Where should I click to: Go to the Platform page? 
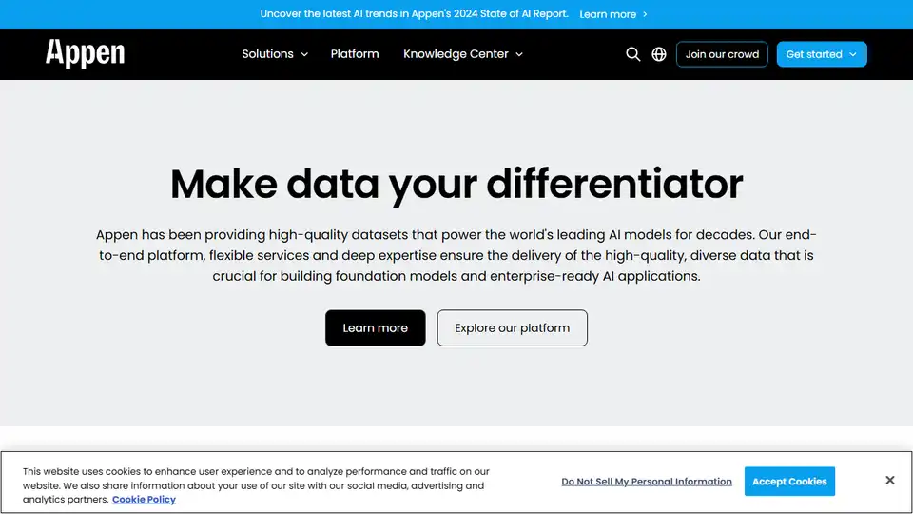(x=355, y=54)
